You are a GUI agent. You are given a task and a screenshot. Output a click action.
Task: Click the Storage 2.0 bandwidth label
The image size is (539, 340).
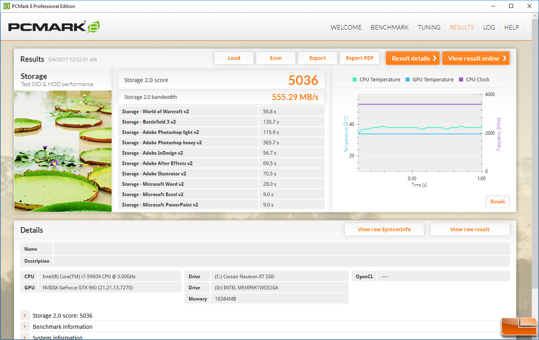(x=151, y=97)
